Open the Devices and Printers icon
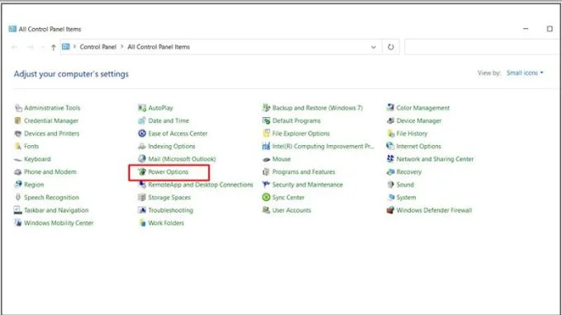 pyautogui.click(x=18, y=134)
